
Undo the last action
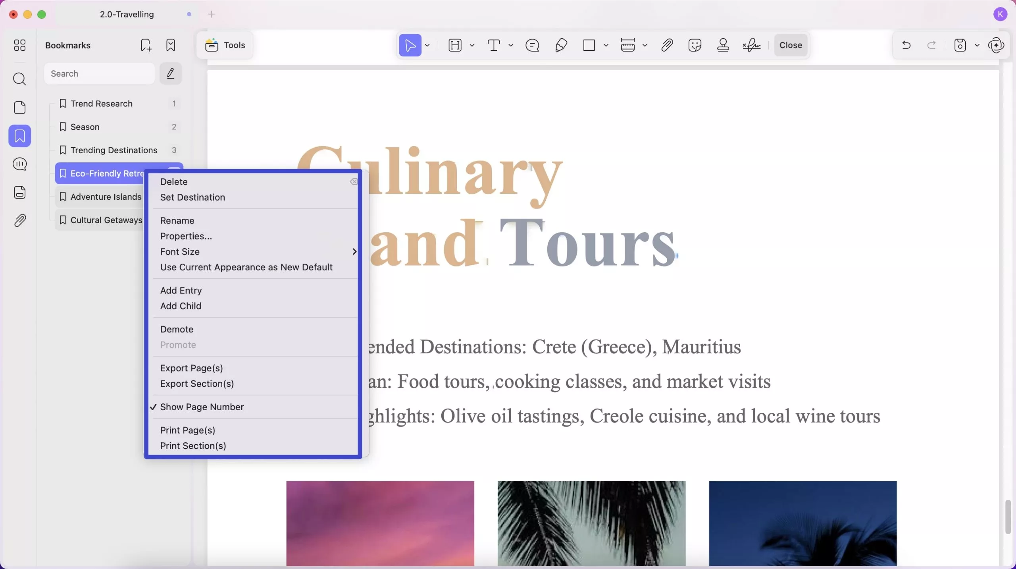[x=906, y=45]
